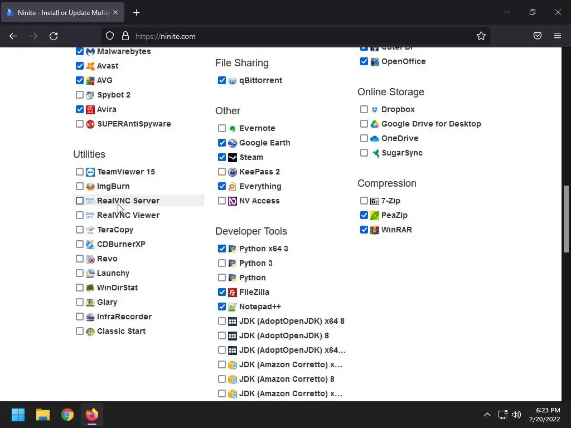Click the Dropbox icon

click(374, 110)
